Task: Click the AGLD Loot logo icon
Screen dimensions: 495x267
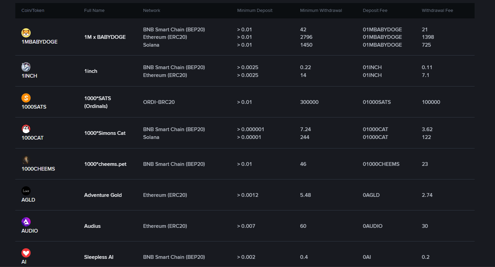Action: (26, 191)
